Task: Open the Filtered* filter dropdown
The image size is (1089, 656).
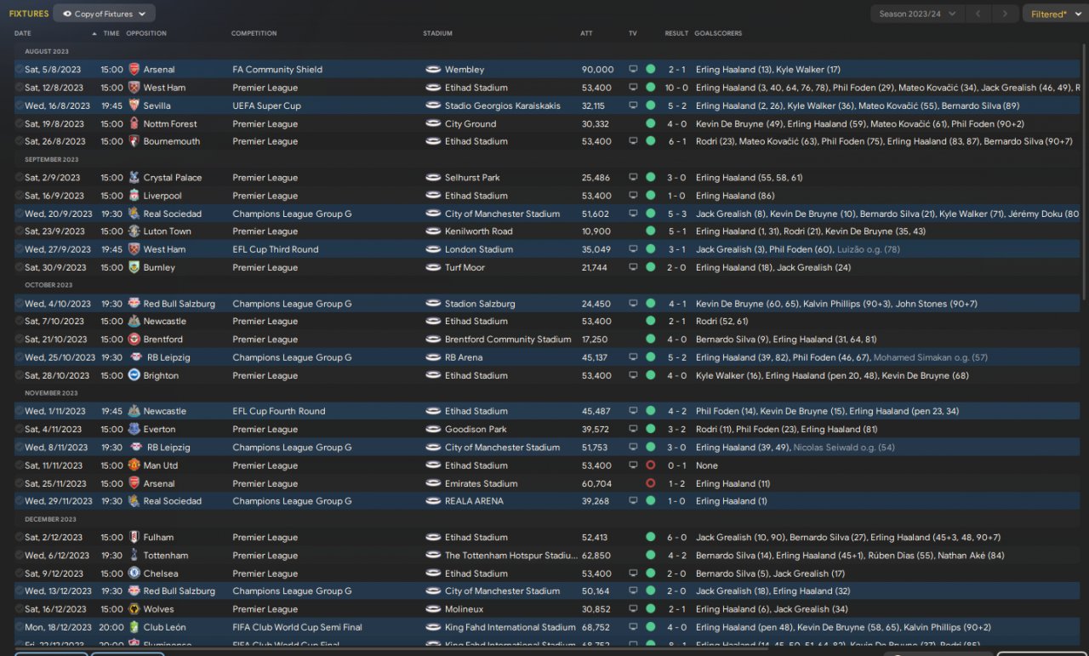Action: coord(1054,14)
